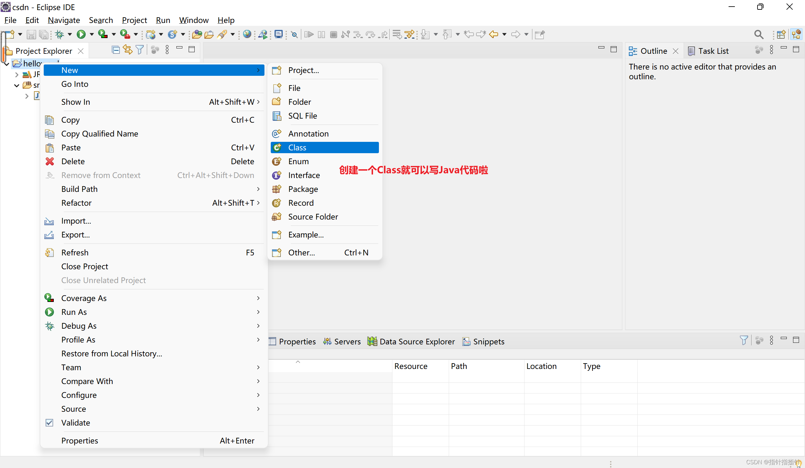
Task: Click the magnifier Search icon
Action: click(x=759, y=34)
